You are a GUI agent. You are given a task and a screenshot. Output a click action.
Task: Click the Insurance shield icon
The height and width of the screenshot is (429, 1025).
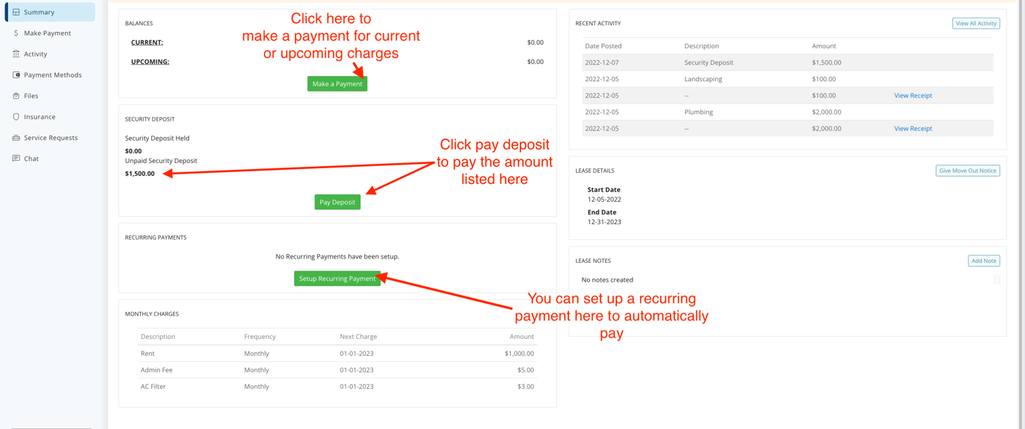tap(16, 116)
